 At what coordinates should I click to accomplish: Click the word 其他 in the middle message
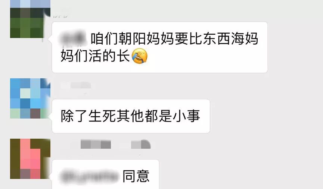tap(130, 116)
